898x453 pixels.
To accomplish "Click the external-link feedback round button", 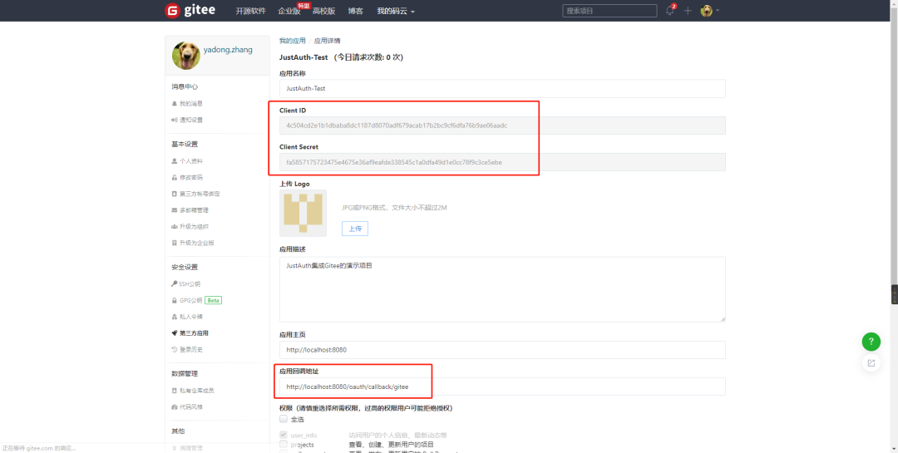I will click(871, 363).
